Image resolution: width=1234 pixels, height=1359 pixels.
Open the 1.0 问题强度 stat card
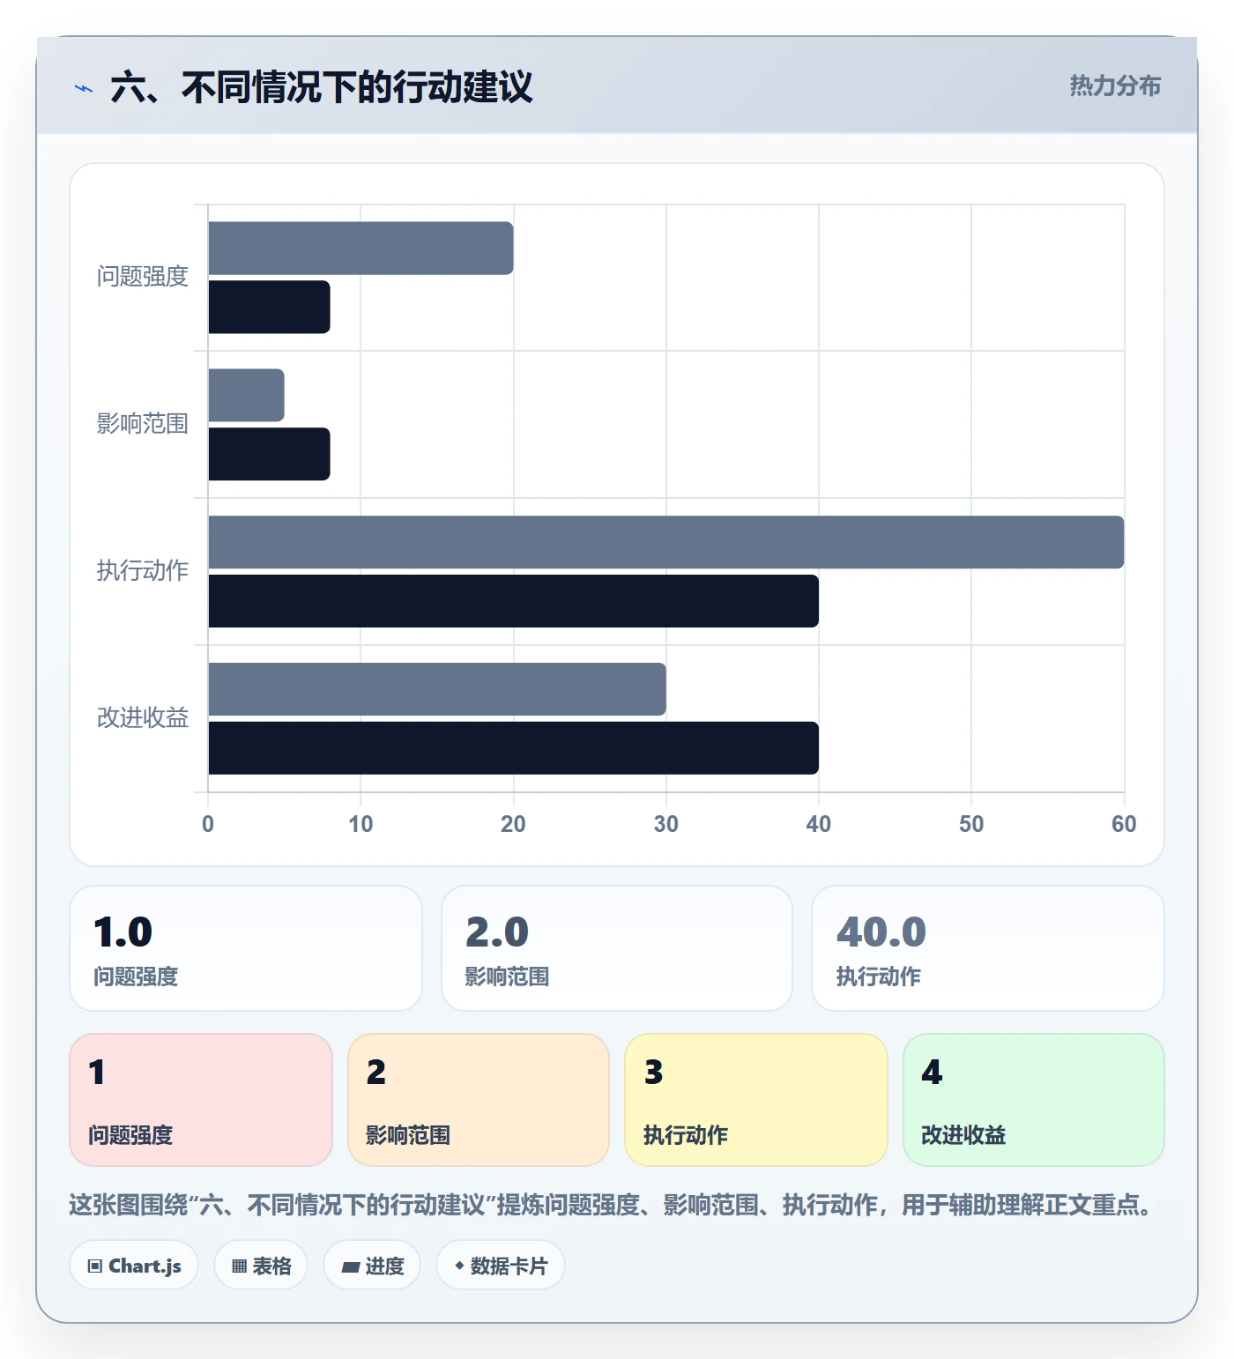(x=246, y=948)
